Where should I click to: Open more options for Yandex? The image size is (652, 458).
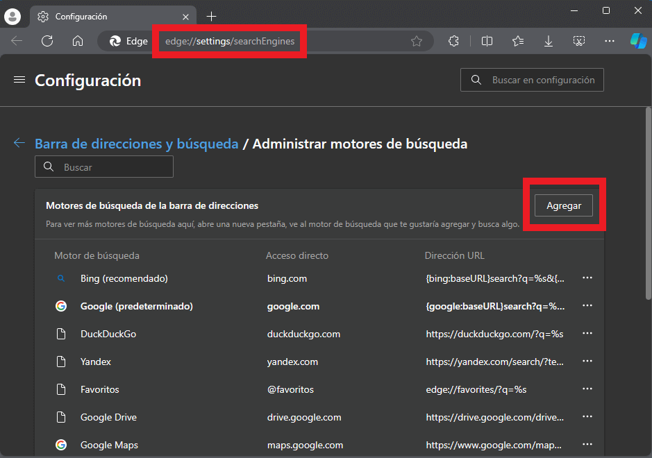[x=587, y=361]
